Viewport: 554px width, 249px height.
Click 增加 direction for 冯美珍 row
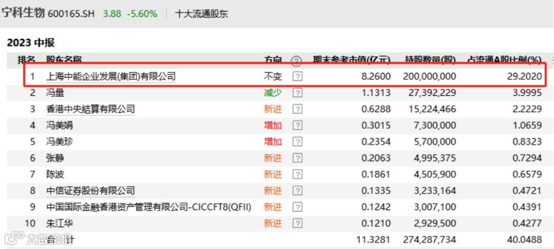(273, 142)
